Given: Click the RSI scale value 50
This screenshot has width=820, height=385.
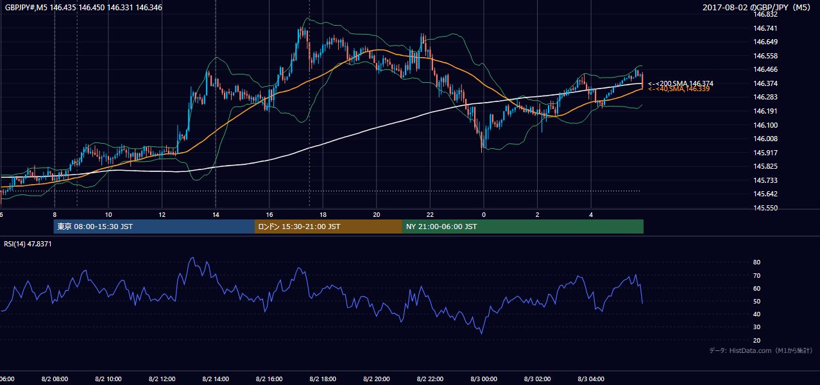Looking at the screenshot, I should [756, 302].
